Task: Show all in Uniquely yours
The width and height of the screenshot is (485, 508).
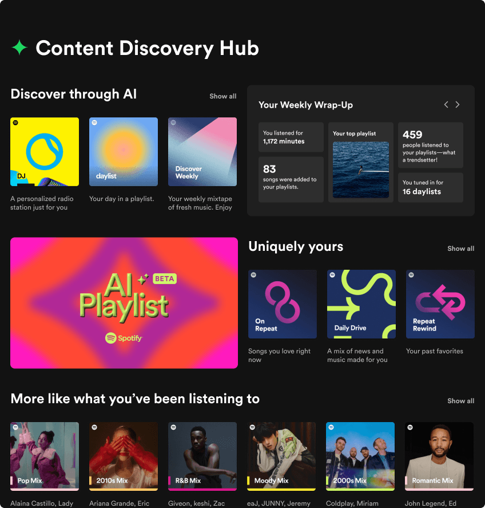Action: click(461, 249)
